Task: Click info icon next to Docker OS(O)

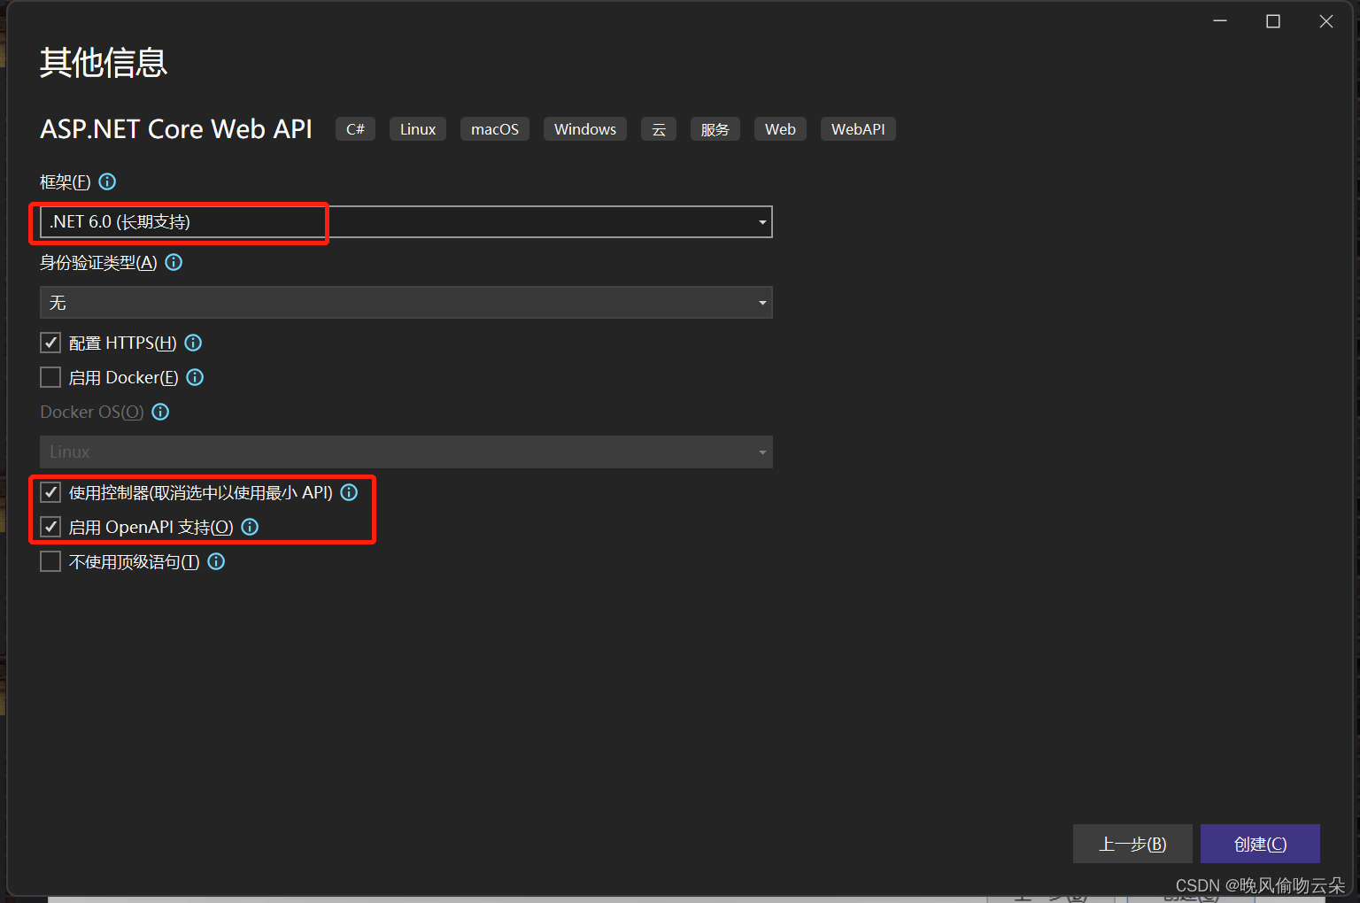Action: pos(160,412)
